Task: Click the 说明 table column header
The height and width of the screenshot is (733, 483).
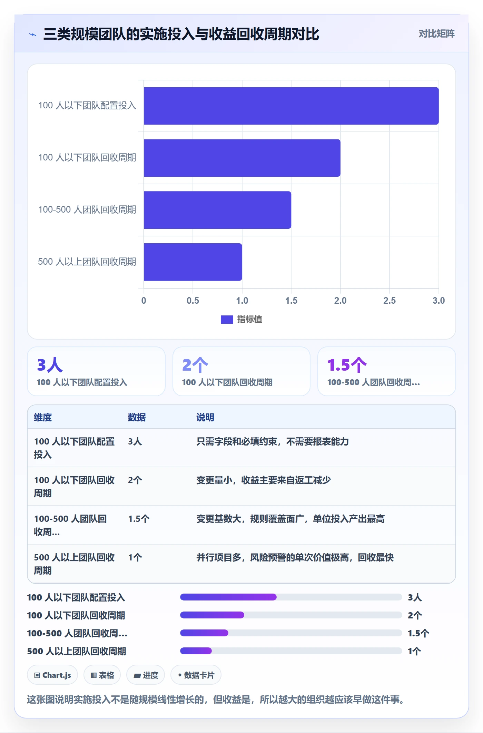Action: tap(205, 417)
